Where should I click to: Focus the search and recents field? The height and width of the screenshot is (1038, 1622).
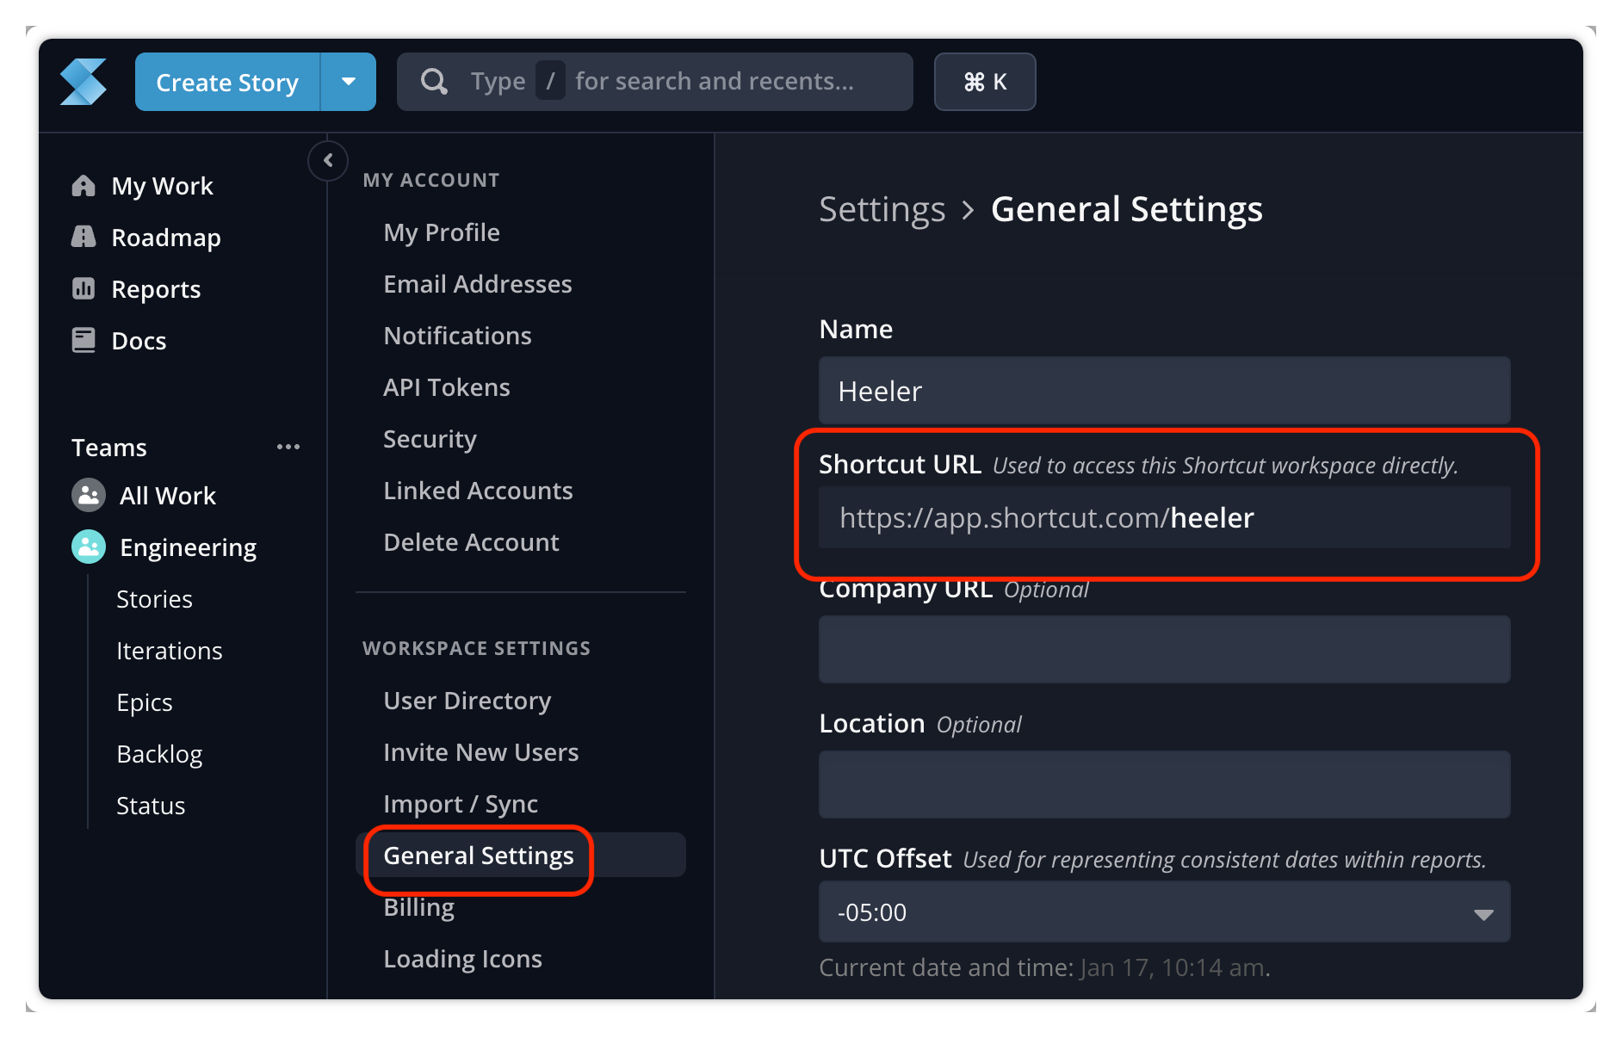click(654, 82)
